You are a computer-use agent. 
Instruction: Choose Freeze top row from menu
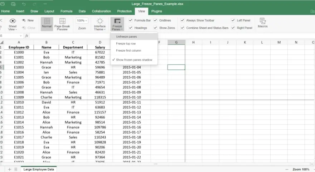(x=134, y=43)
